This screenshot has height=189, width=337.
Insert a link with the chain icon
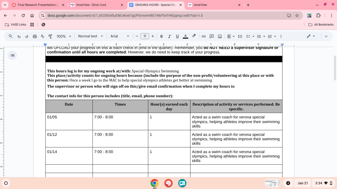click(x=204, y=36)
